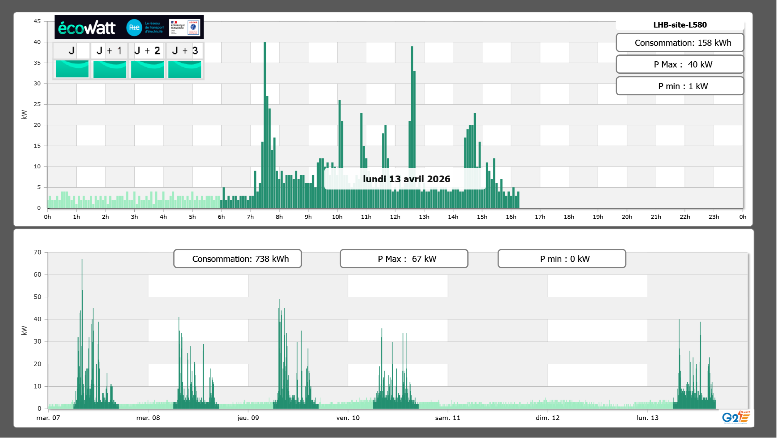Select the J + 1 day label
Screen dimensions: 777x438
coord(109,50)
